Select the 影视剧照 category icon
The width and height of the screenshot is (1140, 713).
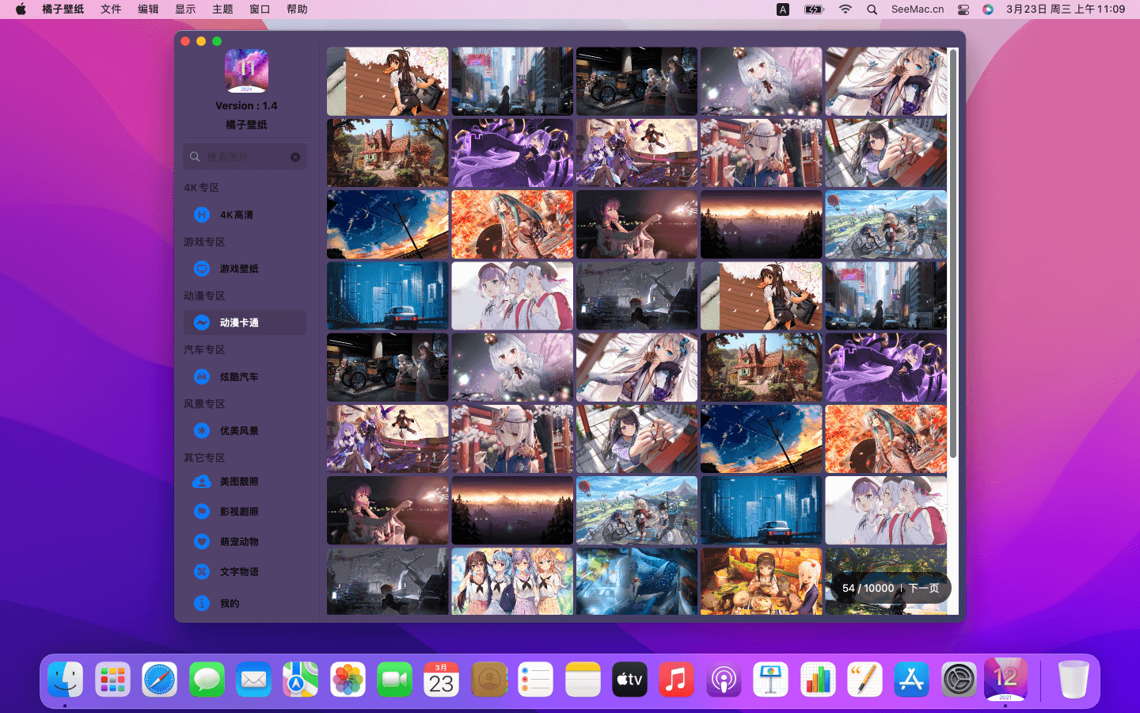point(202,511)
